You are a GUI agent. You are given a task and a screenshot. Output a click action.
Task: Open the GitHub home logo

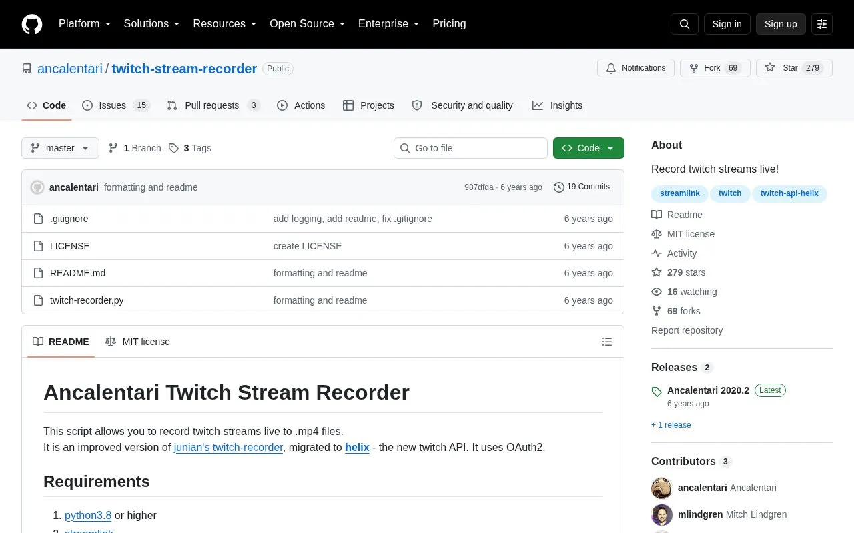[32, 24]
